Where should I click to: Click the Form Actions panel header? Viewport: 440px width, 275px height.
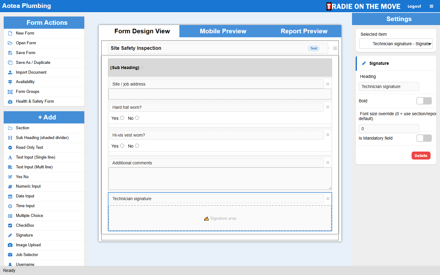point(44,23)
